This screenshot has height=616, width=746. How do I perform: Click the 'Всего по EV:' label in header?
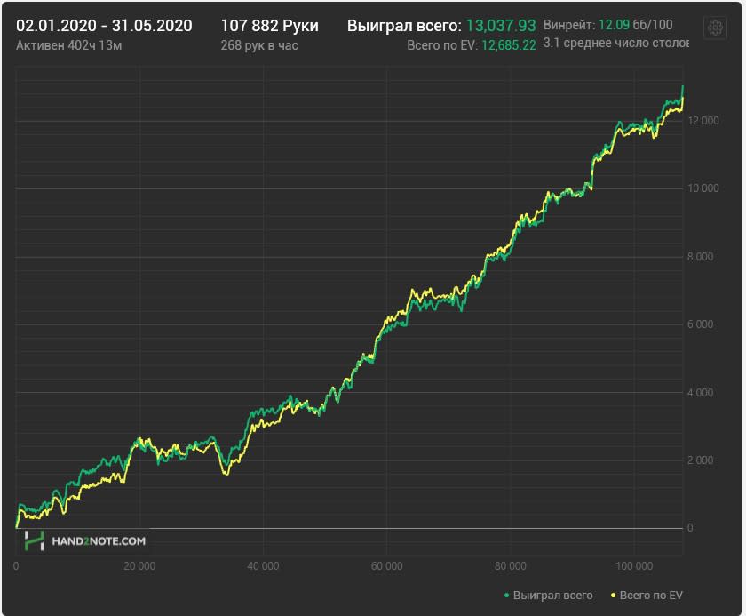tap(442, 45)
